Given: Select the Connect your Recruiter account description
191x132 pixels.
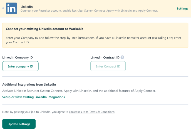Looking at the screenshot, I should [x=89, y=11].
